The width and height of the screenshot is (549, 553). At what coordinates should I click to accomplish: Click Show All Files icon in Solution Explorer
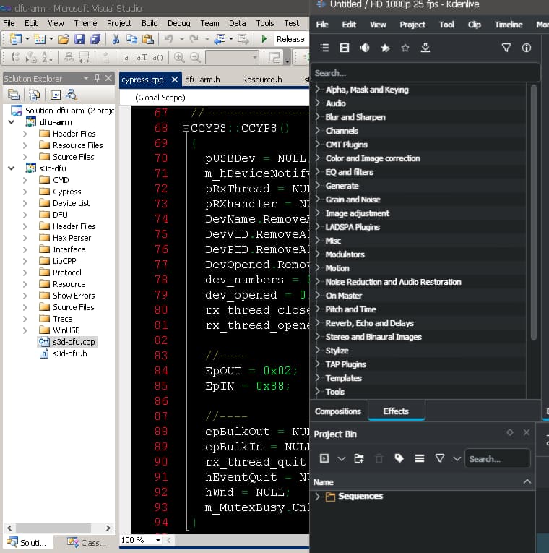tap(35, 95)
